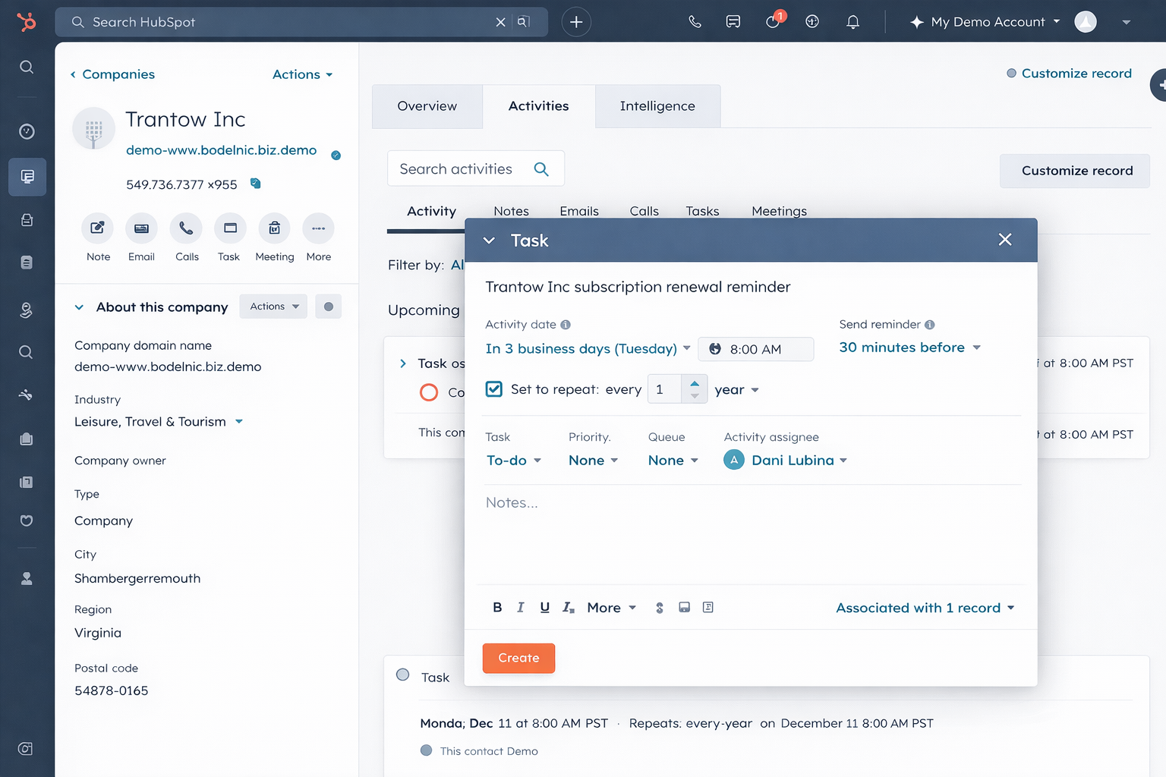Toggle the orange task completion circle
The width and height of the screenshot is (1166, 777).
tap(429, 392)
